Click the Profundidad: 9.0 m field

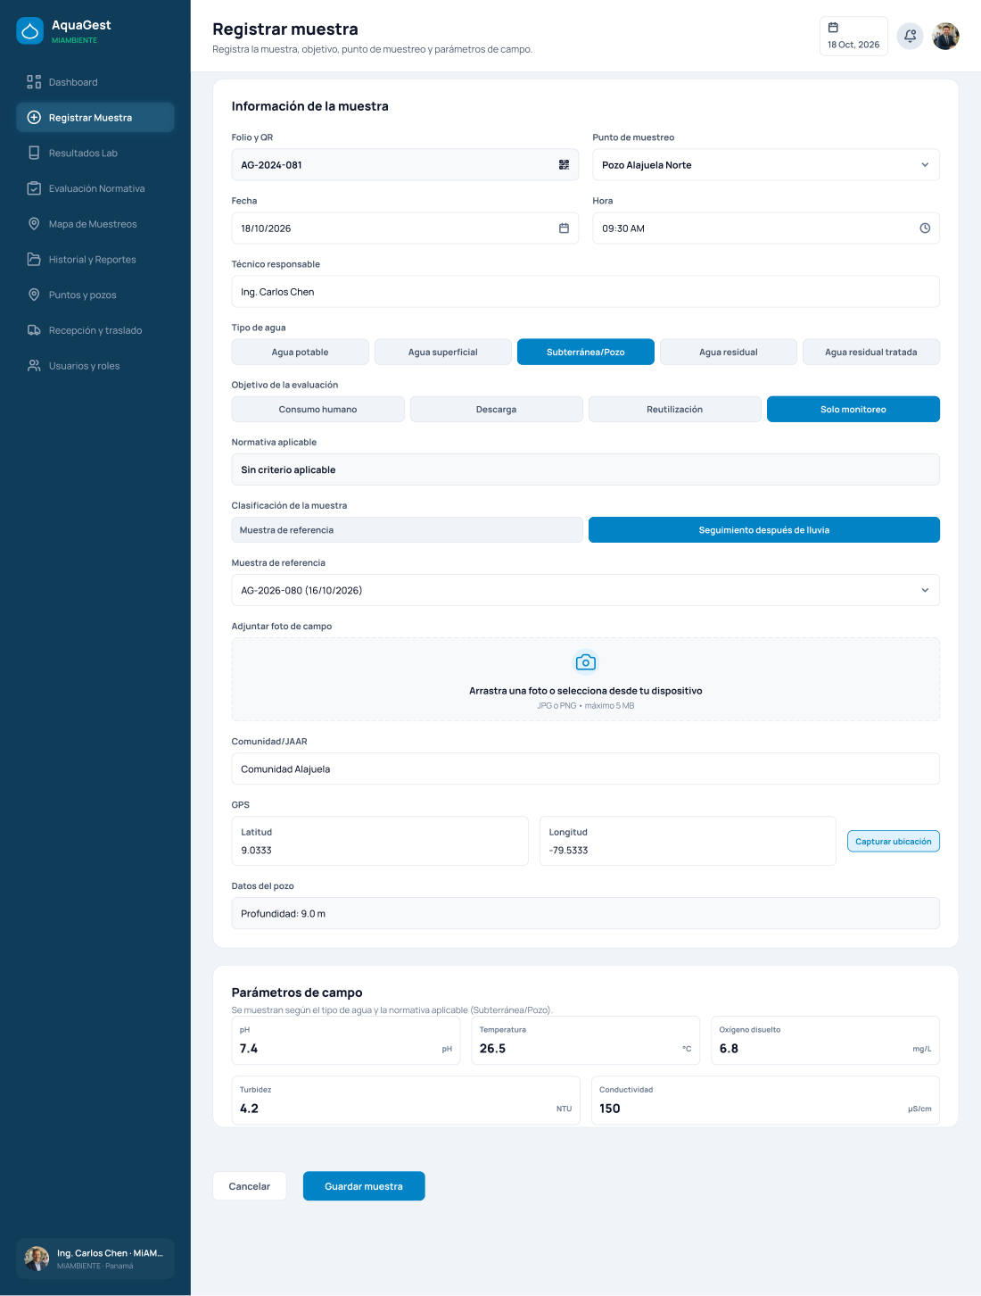coord(585,914)
